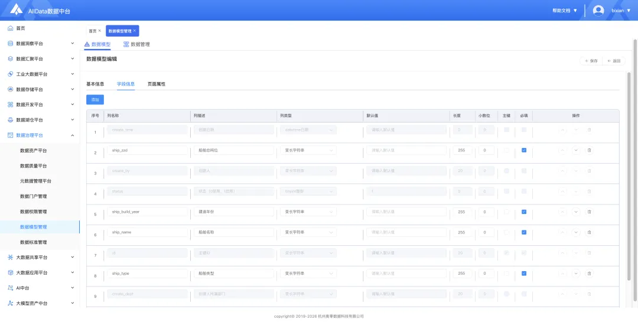638x323 pixels.
Task: Check 主键 for the ship_type row
Action: click(x=506, y=273)
